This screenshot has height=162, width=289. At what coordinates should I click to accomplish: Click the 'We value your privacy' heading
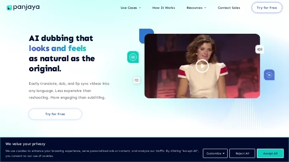click(25, 144)
